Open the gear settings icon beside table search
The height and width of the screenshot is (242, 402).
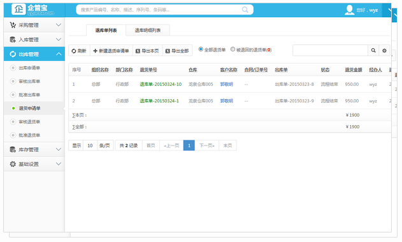click(384, 50)
